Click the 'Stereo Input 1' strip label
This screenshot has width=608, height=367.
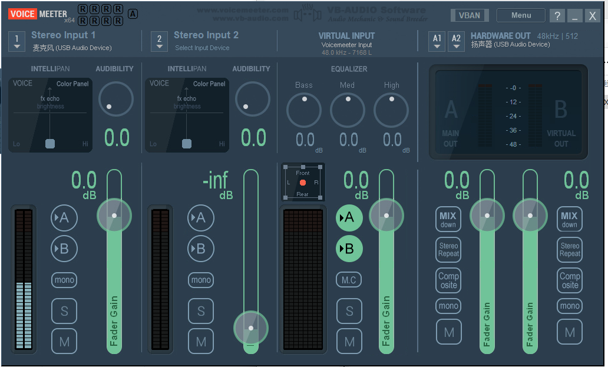coord(63,35)
